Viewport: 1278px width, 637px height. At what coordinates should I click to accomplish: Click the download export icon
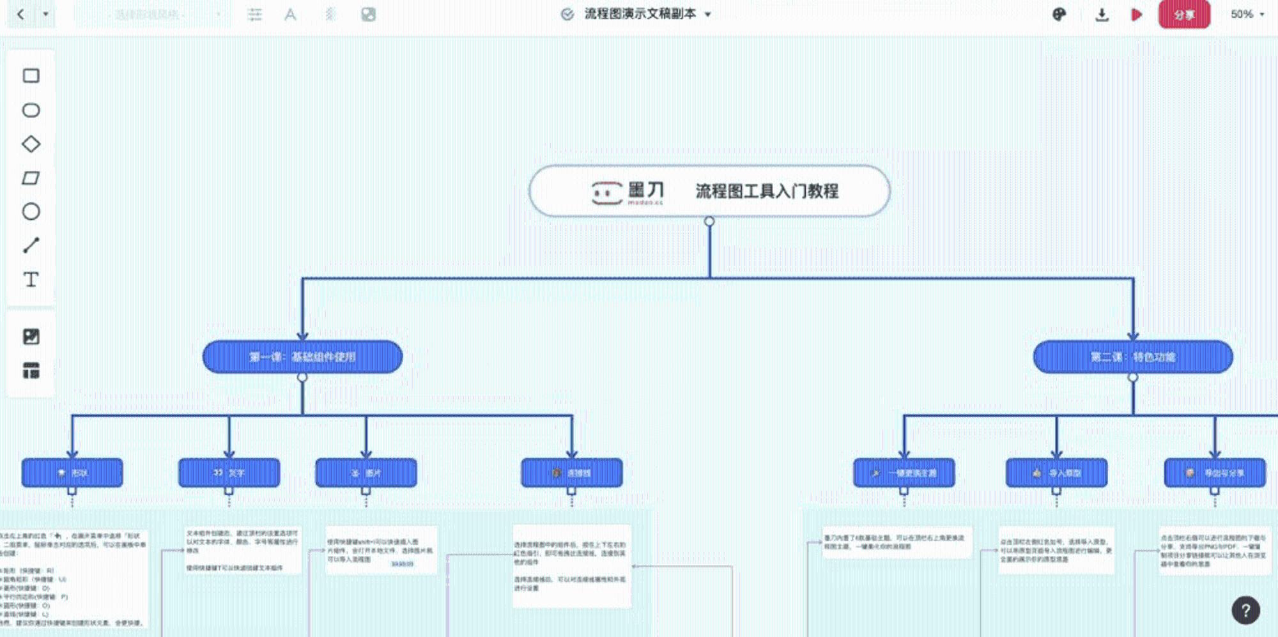click(1102, 14)
